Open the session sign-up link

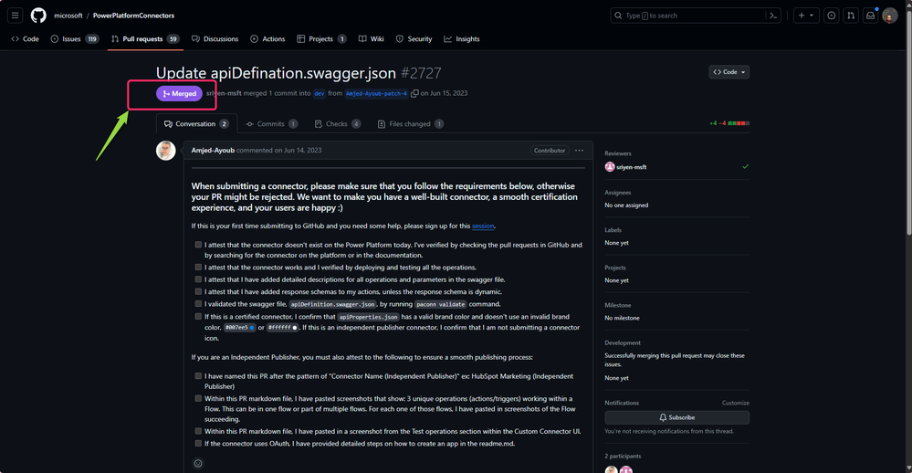(x=483, y=226)
